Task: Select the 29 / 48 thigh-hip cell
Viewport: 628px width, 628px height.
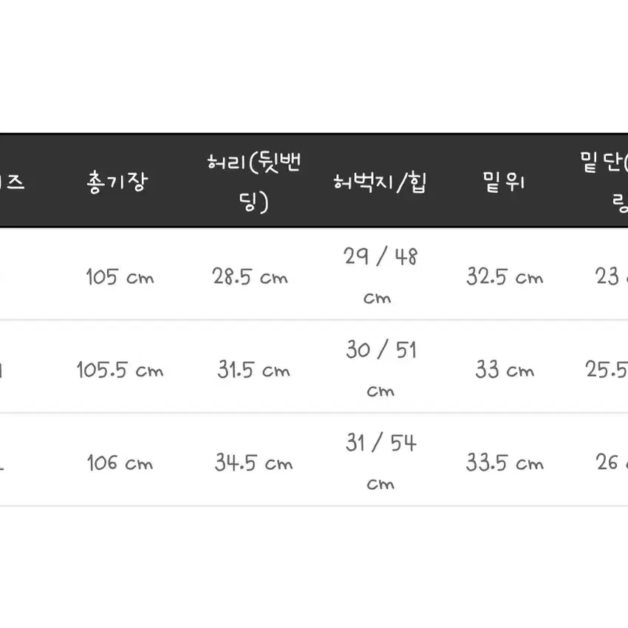Action: point(380,275)
